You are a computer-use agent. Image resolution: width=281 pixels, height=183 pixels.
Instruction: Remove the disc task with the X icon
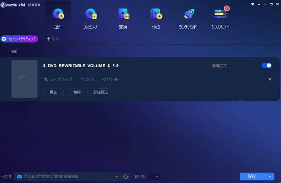(270, 79)
